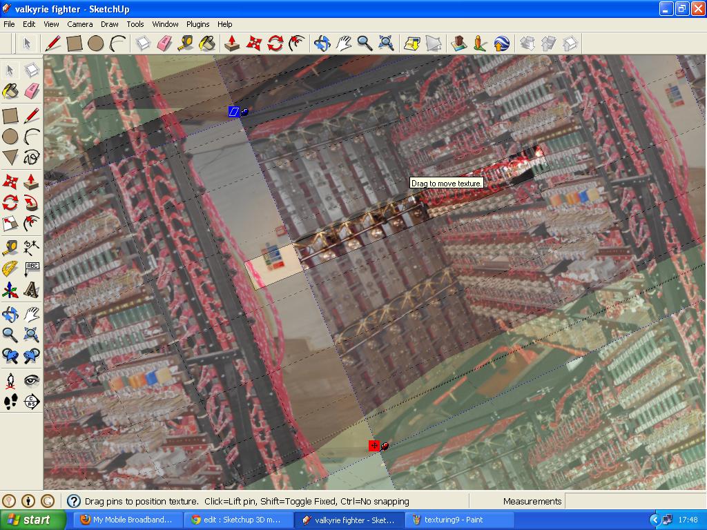The width and height of the screenshot is (707, 530).
Task: Select Push/Pull in the top toolbar
Action: [x=232, y=43]
